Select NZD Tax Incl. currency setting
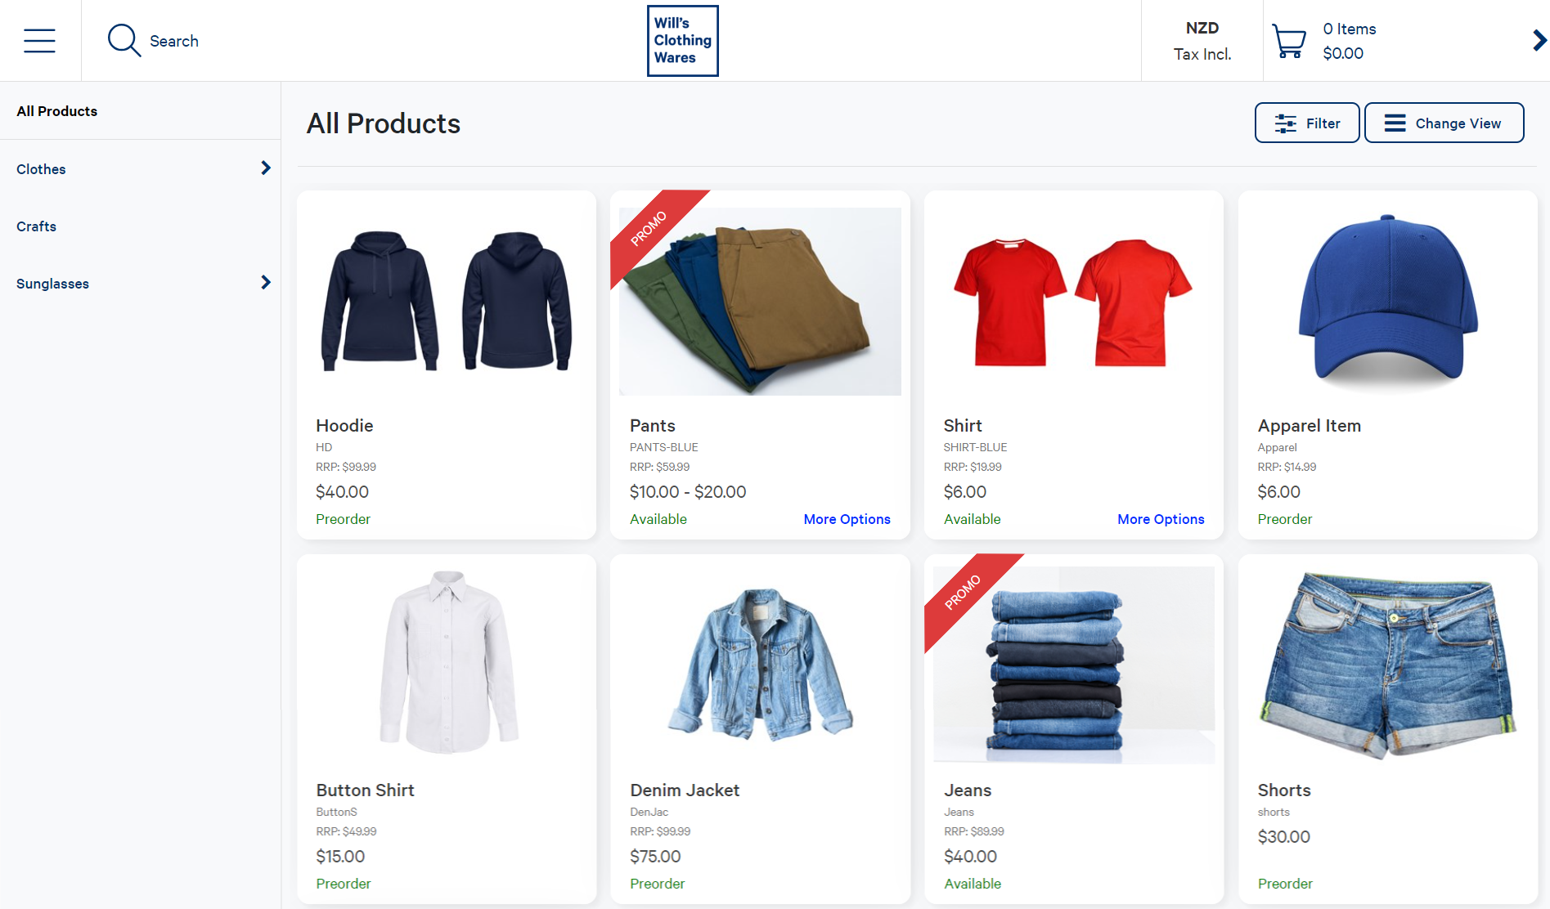Viewport: 1550px width, 909px height. click(x=1202, y=41)
